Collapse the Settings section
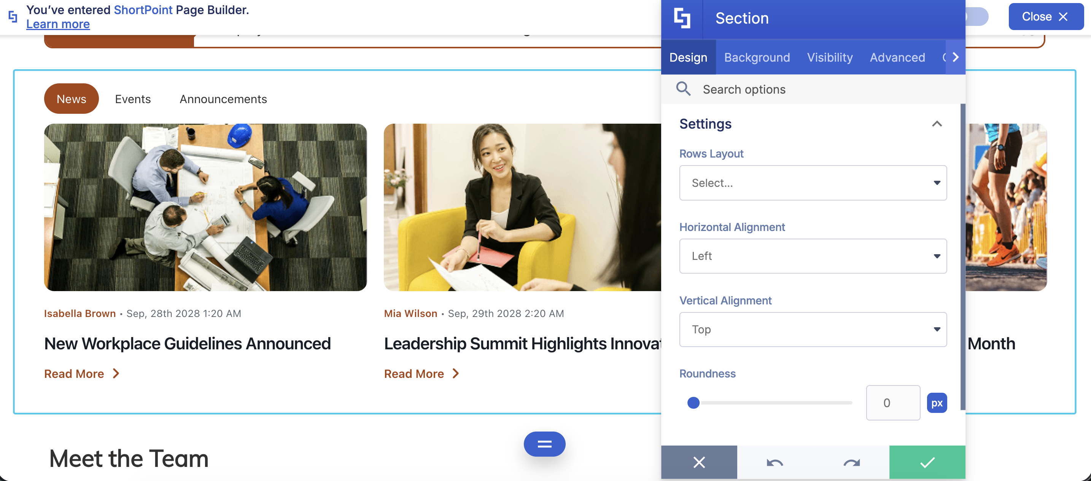The width and height of the screenshot is (1091, 481). click(937, 124)
